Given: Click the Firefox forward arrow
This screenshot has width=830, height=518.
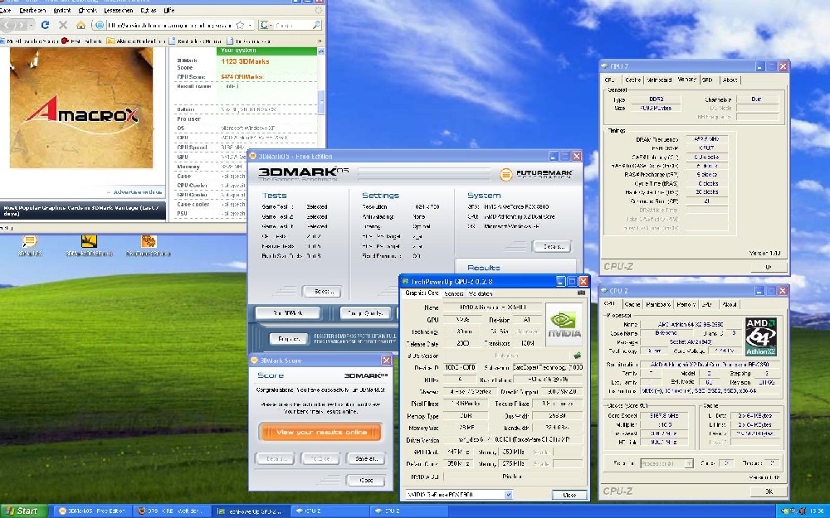Looking at the screenshot, I should click(x=20, y=24).
